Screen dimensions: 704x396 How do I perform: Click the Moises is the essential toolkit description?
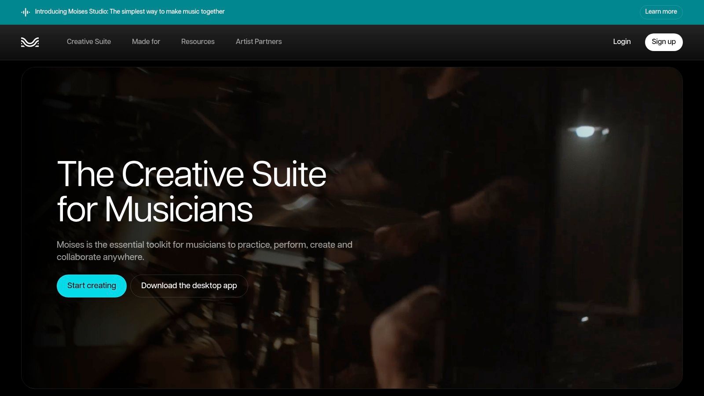coord(205,251)
